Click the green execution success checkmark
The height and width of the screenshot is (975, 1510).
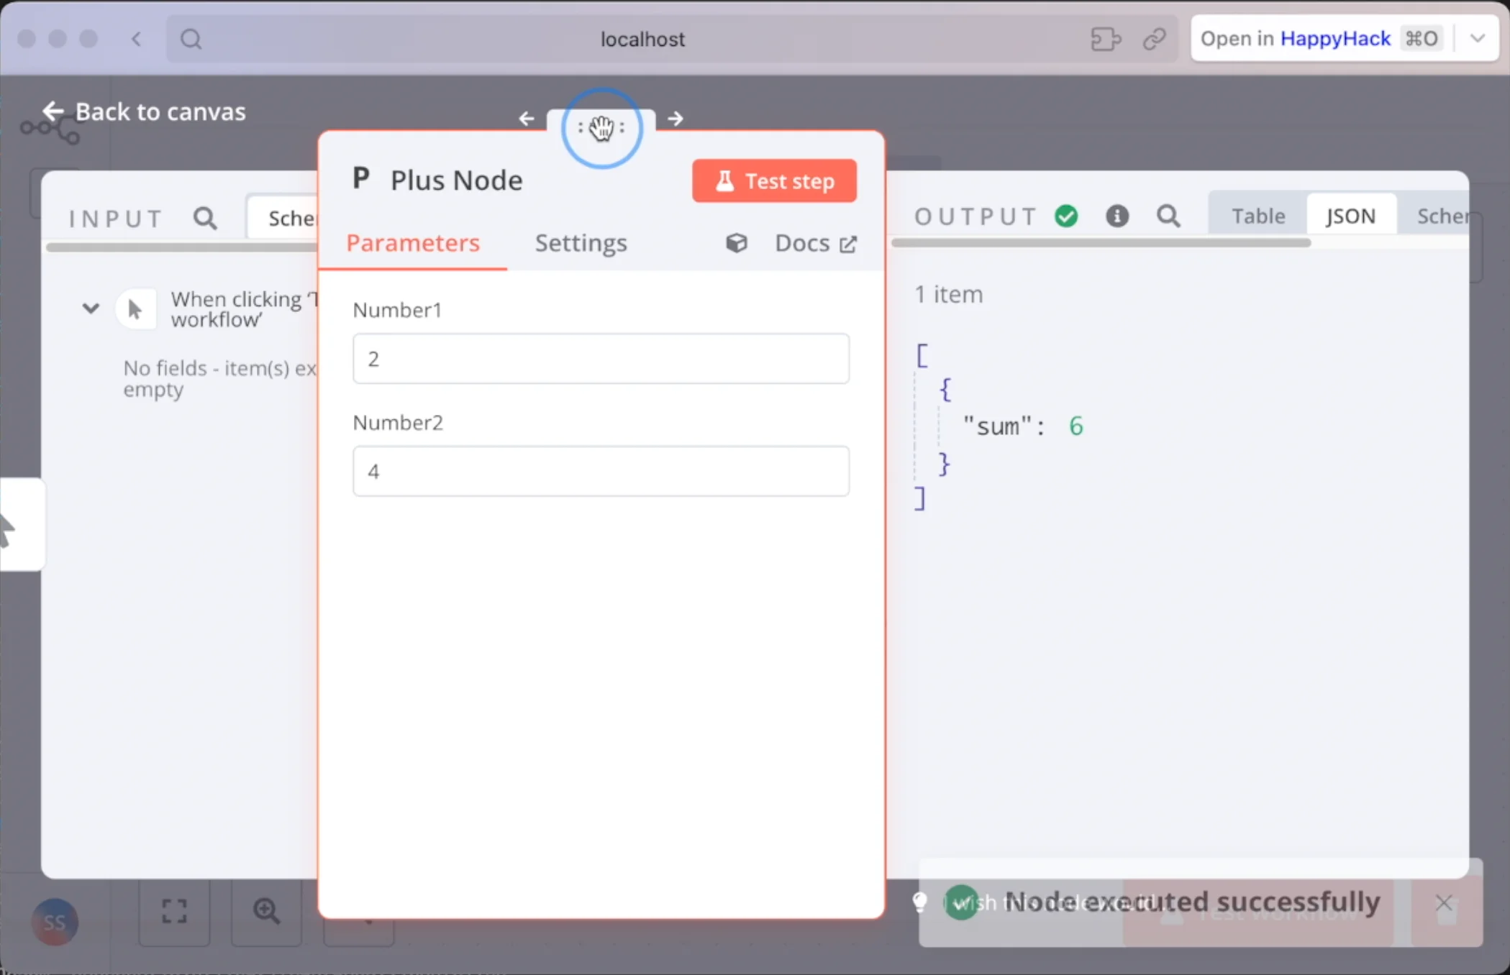(1066, 216)
